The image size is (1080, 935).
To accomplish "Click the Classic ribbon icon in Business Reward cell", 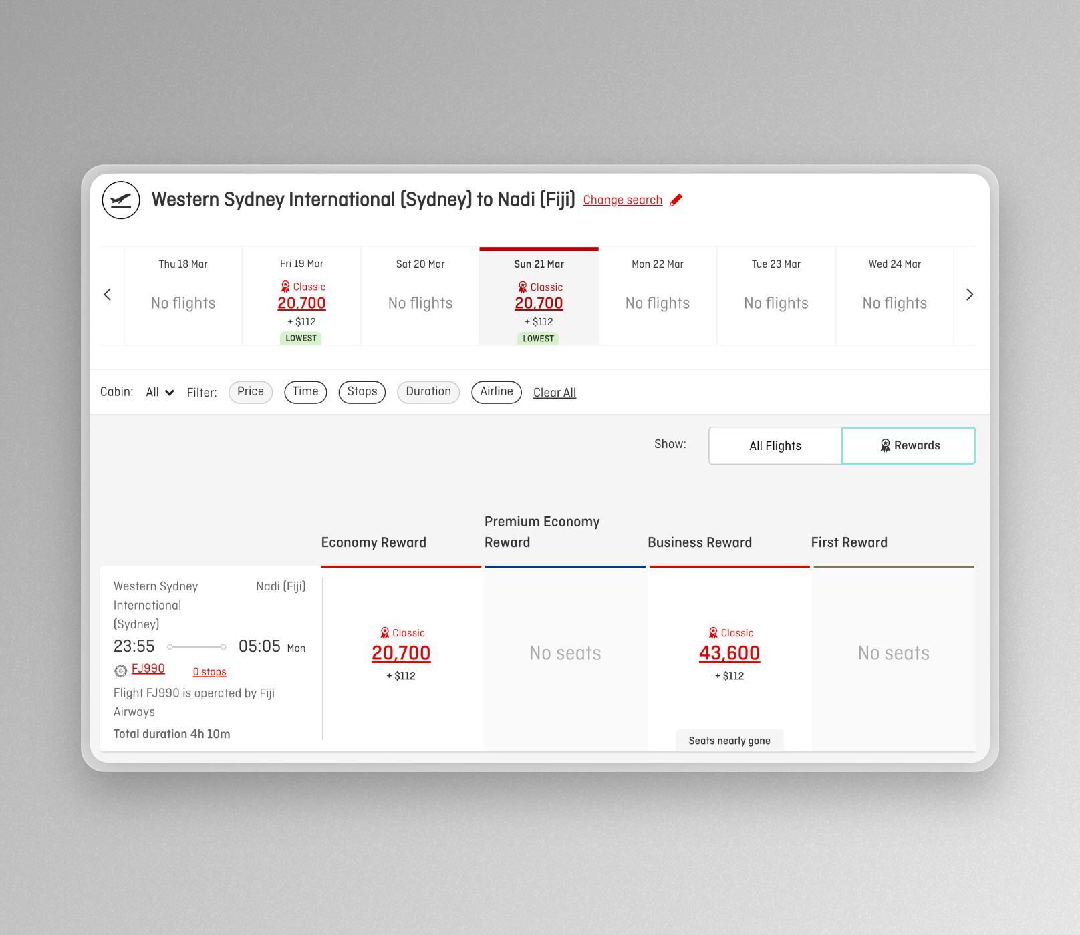I will (713, 633).
